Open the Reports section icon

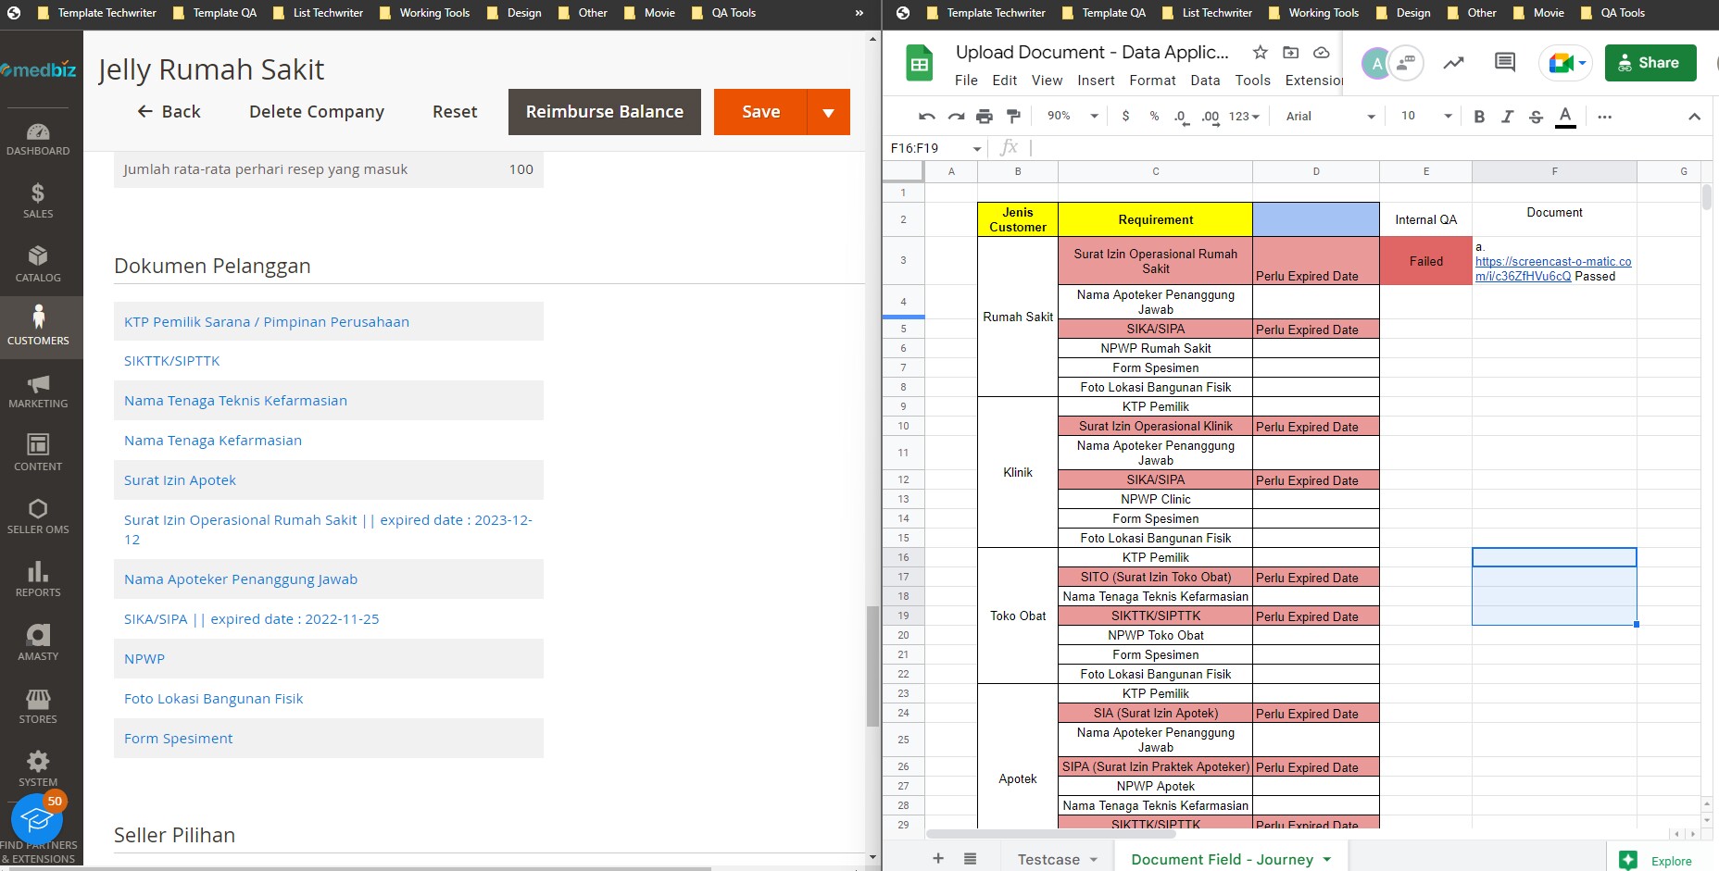tap(38, 579)
